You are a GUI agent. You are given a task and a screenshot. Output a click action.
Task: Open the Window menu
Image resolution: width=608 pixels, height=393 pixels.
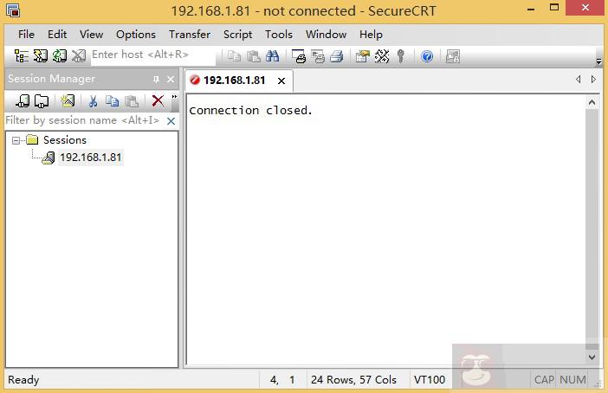pos(326,35)
